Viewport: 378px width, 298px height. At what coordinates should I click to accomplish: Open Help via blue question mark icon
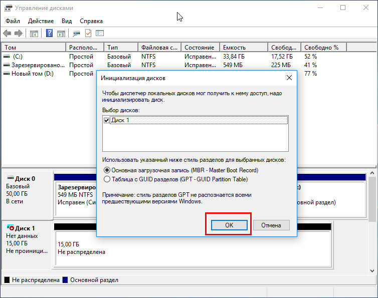click(49, 33)
